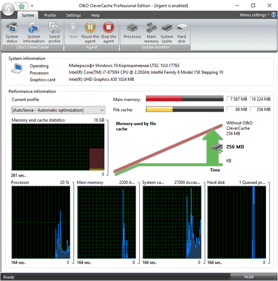
Task: Click the Intel Core i7-8750H processor text
Action: [x=146, y=72]
